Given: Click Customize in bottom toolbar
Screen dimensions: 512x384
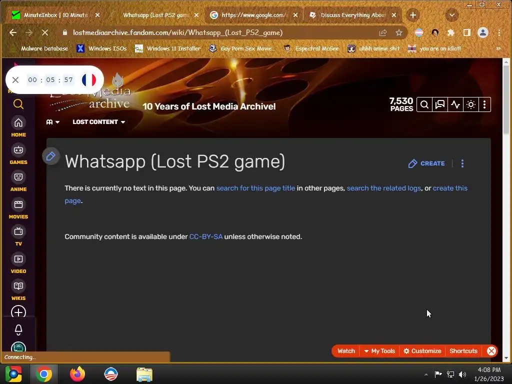Looking at the screenshot, I should 422,351.
